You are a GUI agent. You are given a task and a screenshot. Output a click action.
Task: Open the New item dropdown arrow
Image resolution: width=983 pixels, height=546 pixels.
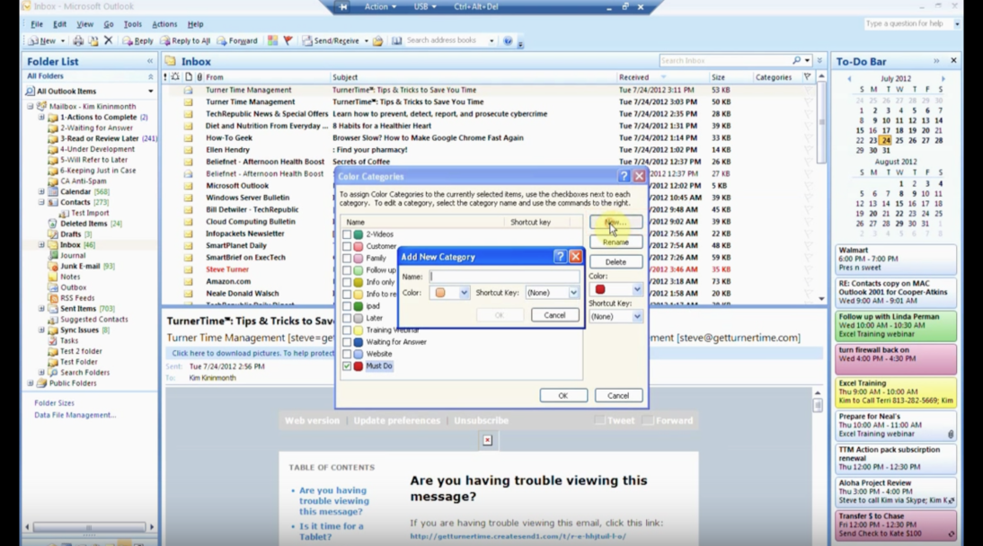[63, 40]
